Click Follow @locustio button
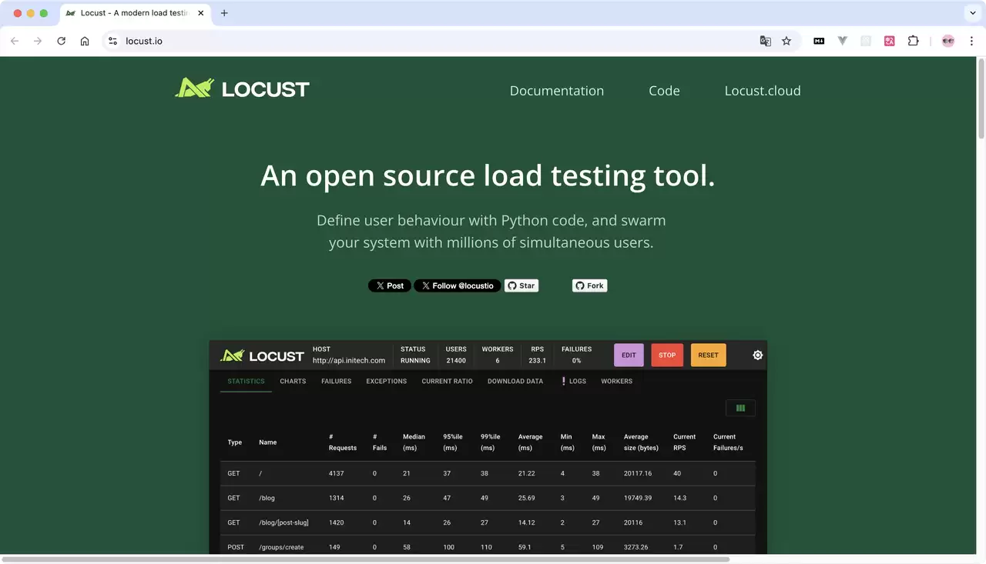 tap(458, 285)
